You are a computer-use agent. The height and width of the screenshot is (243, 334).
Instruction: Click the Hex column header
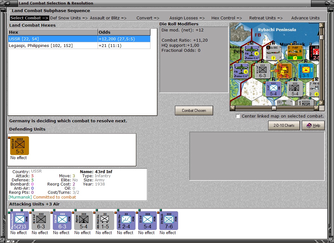(53, 32)
